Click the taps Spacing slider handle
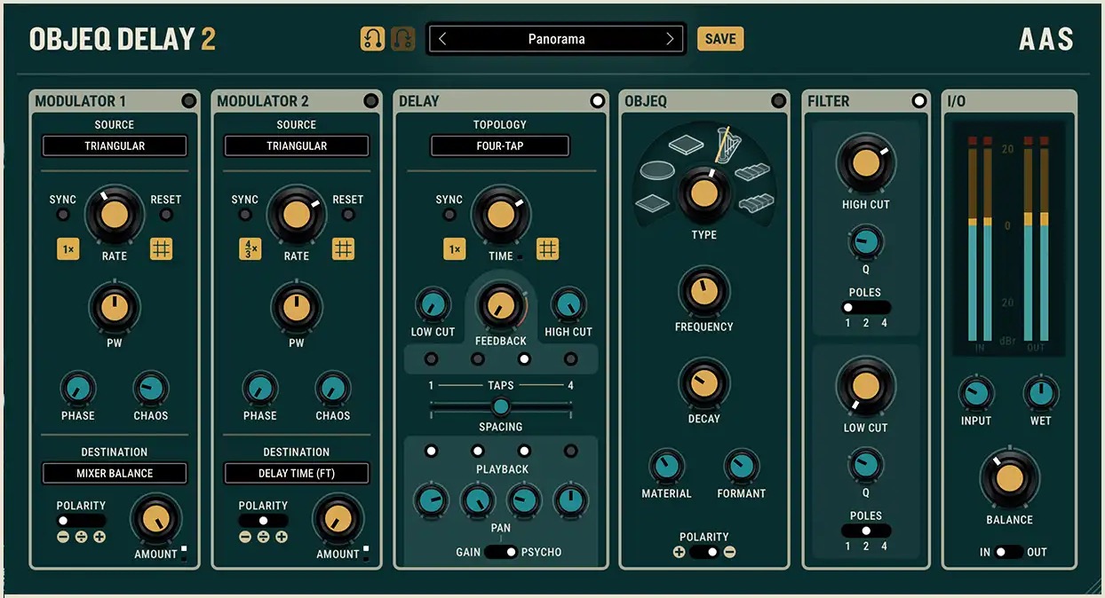Viewport: 1105px width, 598px height. [501, 406]
